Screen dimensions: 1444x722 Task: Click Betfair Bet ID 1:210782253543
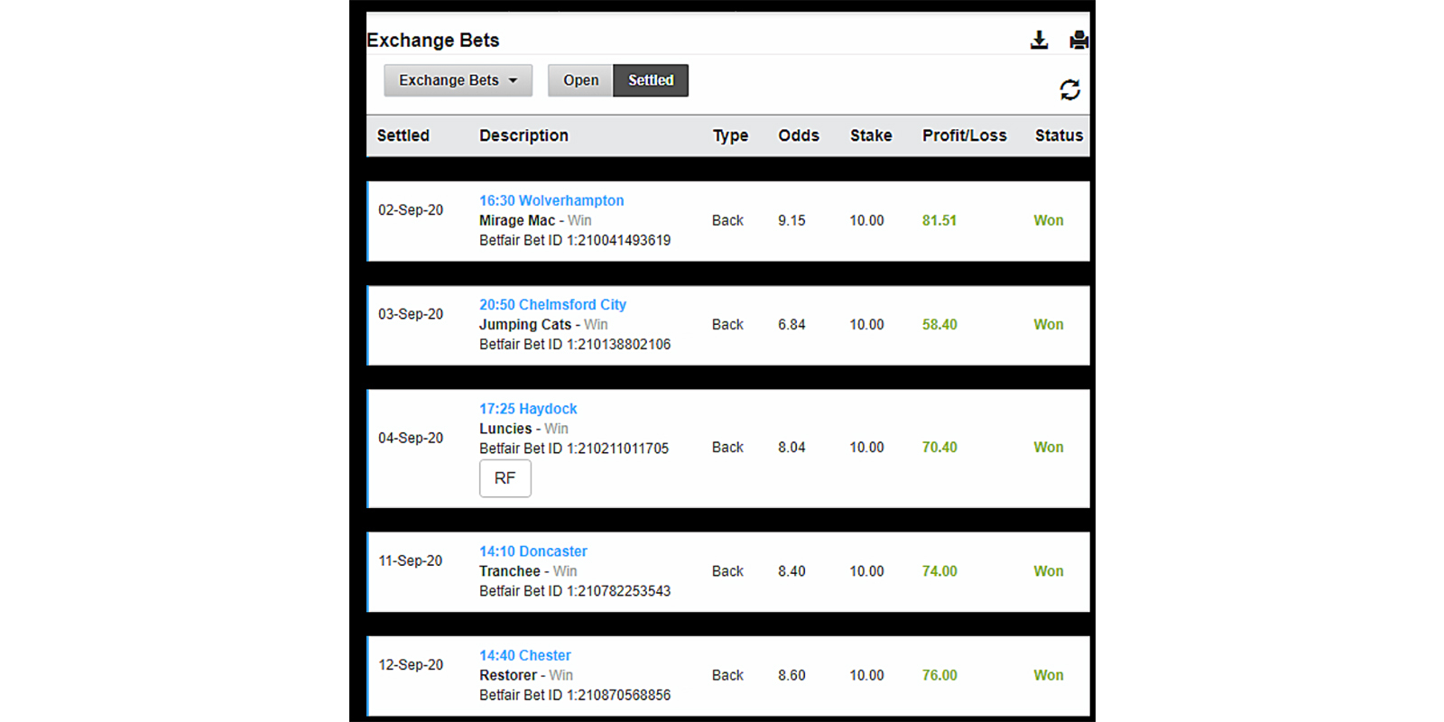(x=575, y=591)
